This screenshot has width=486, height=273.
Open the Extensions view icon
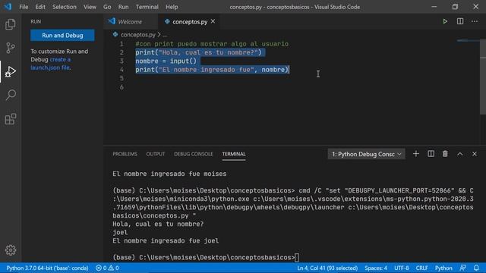pyautogui.click(x=11, y=119)
